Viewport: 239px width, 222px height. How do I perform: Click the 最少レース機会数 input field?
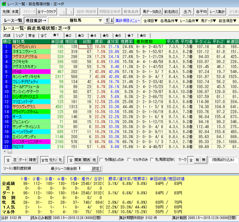pos(84,168)
